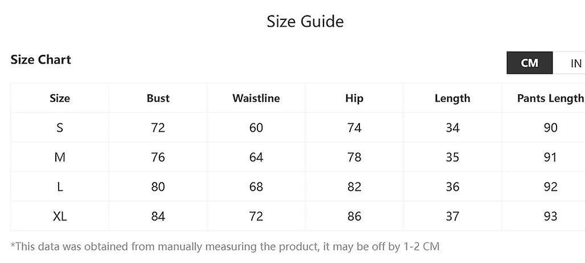Image resolution: width=585 pixels, height=263 pixels.
Task: Click hip value 74 for S
Action: click(x=354, y=128)
